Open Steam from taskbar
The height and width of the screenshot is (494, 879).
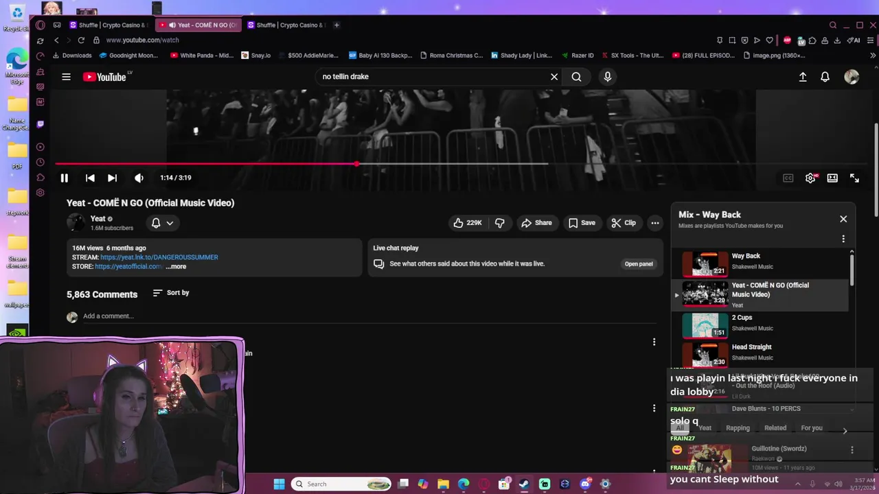click(x=524, y=484)
